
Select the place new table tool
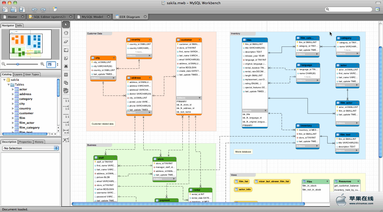pyautogui.click(x=66, y=75)
